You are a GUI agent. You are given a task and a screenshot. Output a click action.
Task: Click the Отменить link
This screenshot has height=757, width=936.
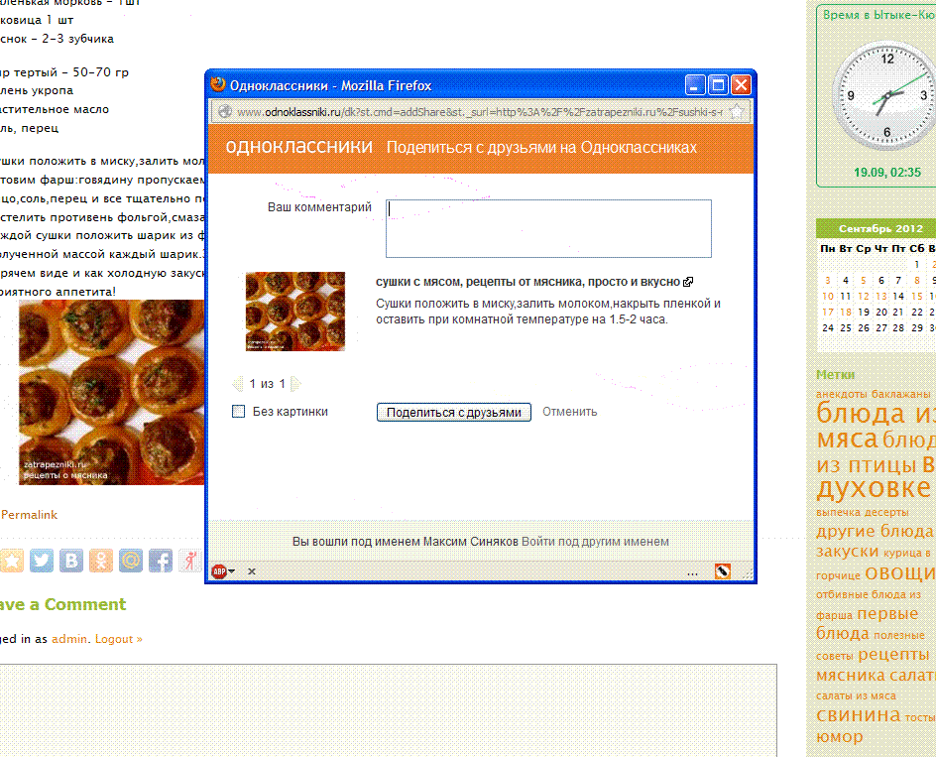pyautogui.click(x=569, y=412)
